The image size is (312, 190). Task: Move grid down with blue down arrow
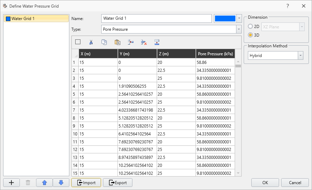(x=61, y=182)
